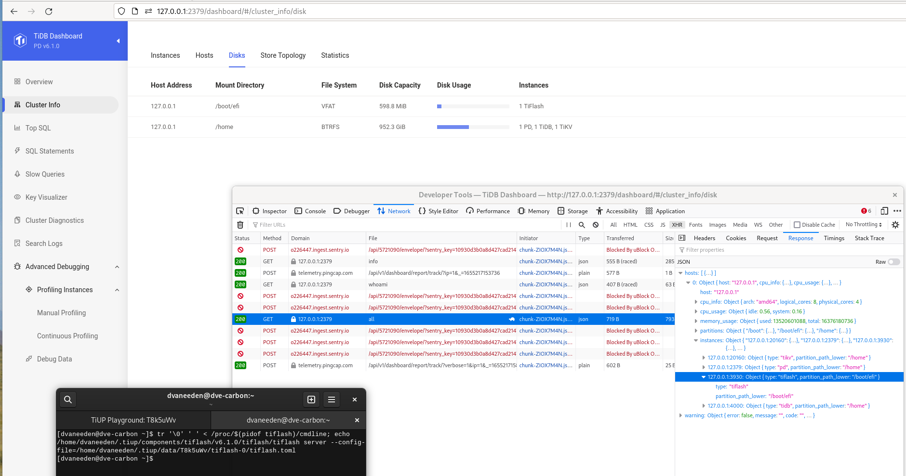Open the Timings tab in request details

[x=834, y=238]
